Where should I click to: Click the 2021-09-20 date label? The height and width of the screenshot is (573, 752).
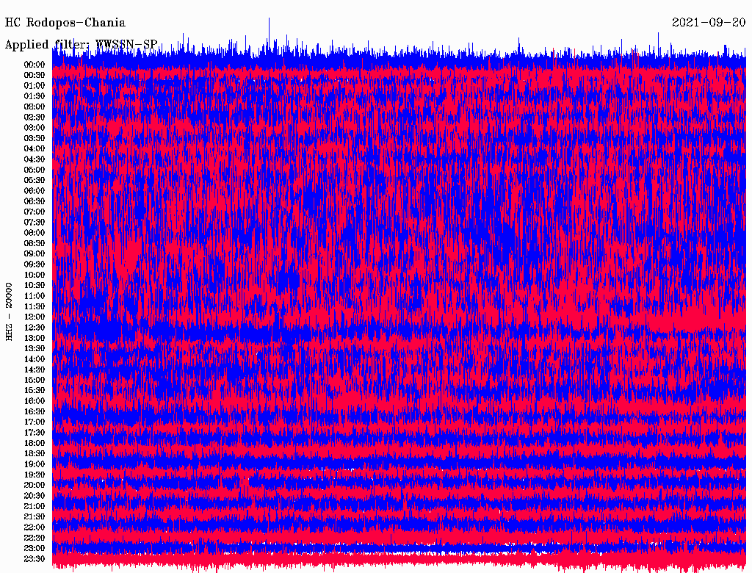tap(709, 23)
